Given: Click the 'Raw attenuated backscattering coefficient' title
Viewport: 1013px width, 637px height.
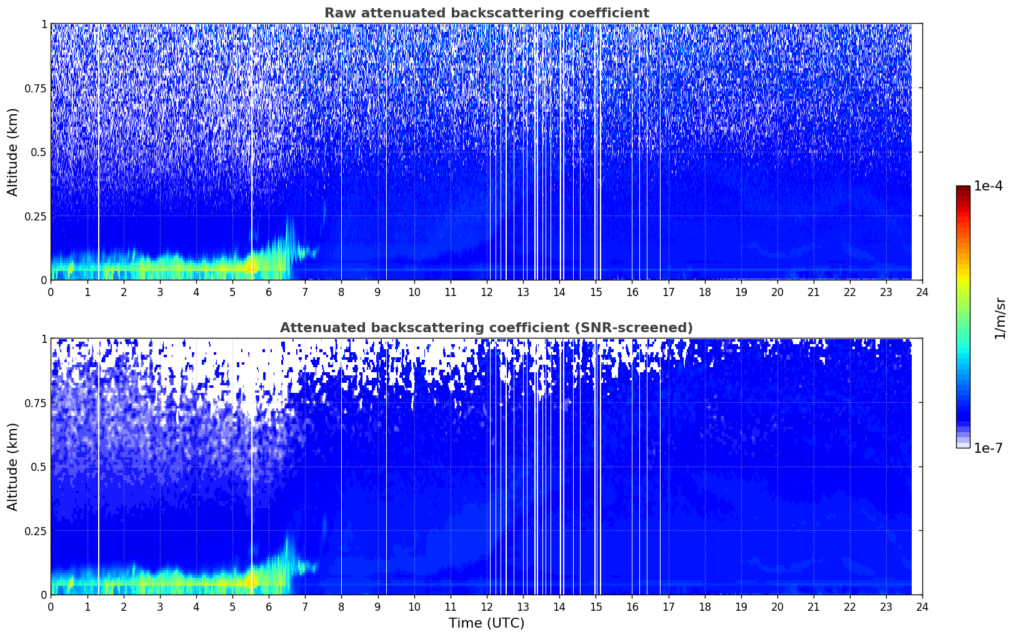Looking at the screenshot, I should pos(486,13).
